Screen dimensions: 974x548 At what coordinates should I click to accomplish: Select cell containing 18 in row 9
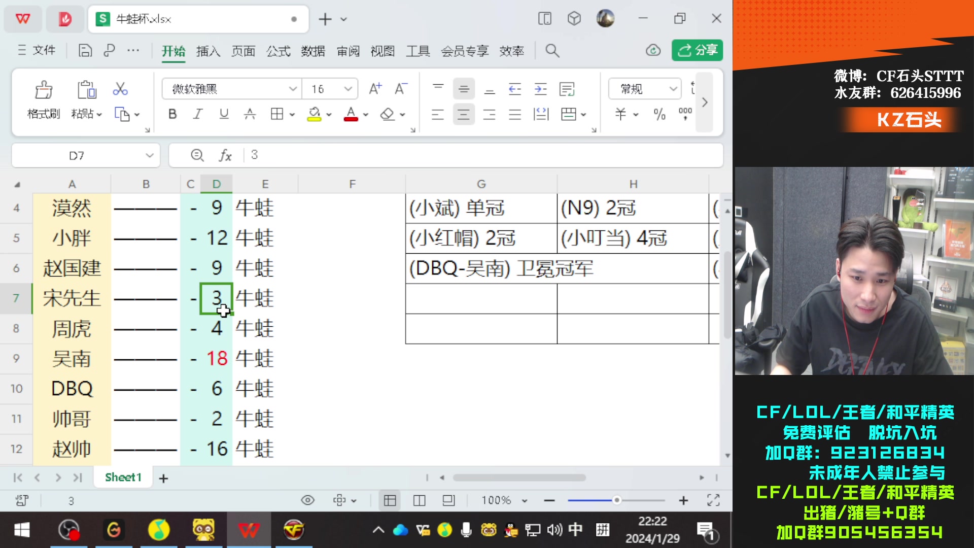pos(217,359)
